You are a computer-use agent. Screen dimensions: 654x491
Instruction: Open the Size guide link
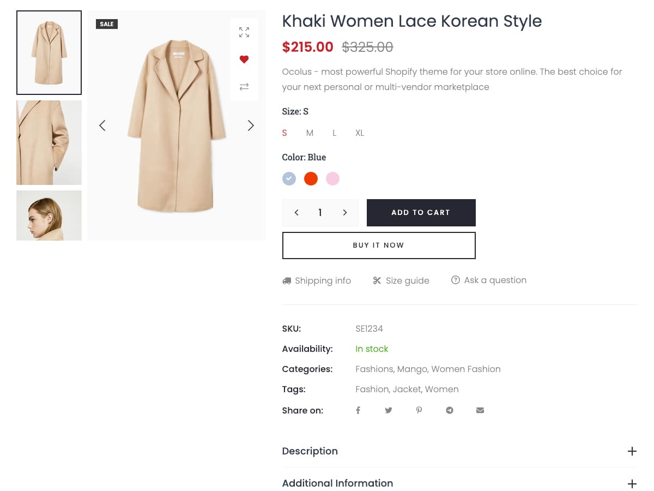coord(401,280)
